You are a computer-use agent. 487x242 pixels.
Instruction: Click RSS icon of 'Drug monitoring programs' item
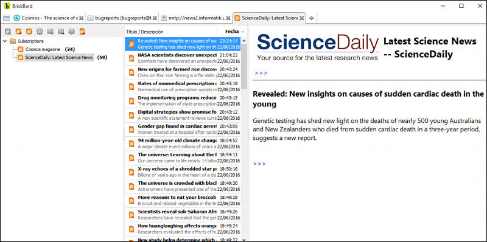(131, 101)
